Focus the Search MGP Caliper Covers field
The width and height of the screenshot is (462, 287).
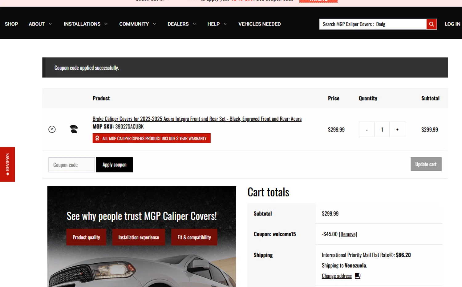373,24
